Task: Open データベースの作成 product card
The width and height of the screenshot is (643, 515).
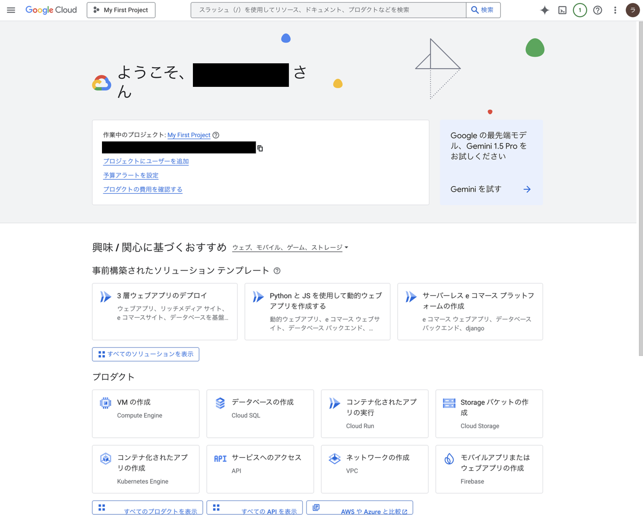Action: [x=260, y=414]
